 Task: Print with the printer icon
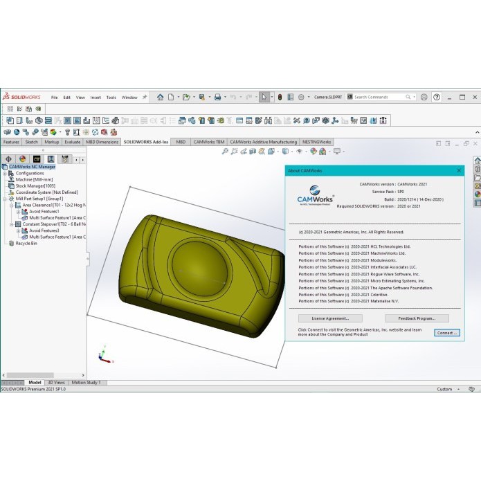point(217,98)
